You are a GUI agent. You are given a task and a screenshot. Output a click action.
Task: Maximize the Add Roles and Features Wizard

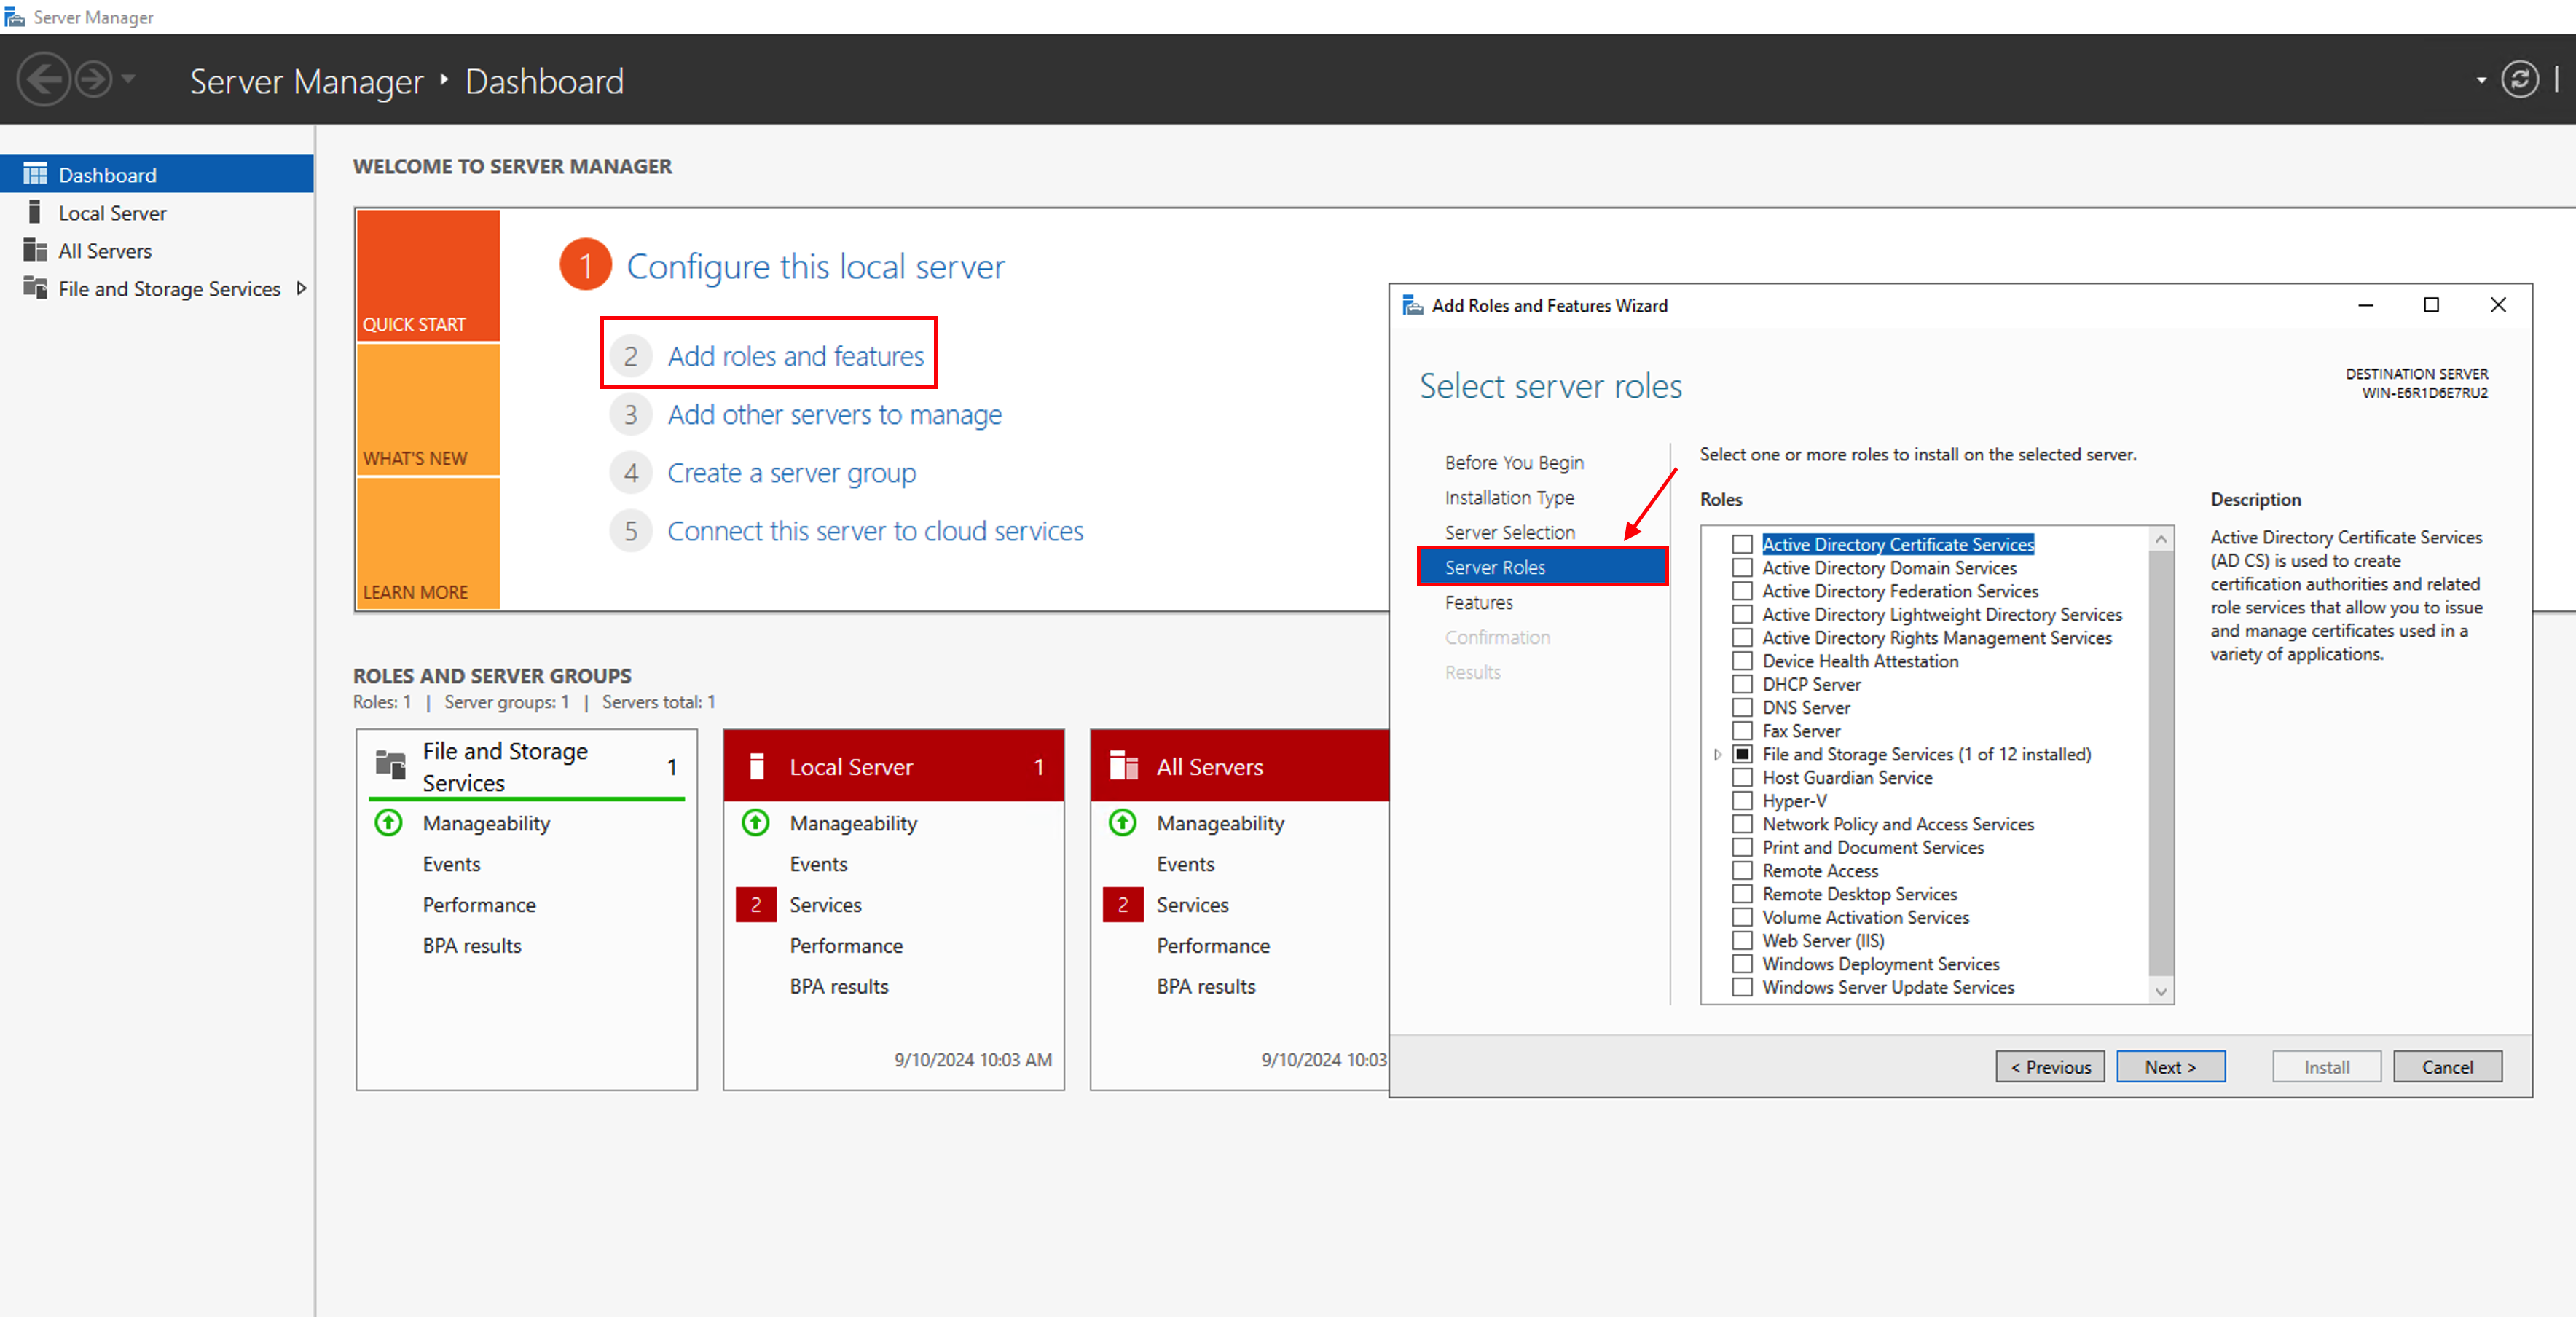(2431, 305)
